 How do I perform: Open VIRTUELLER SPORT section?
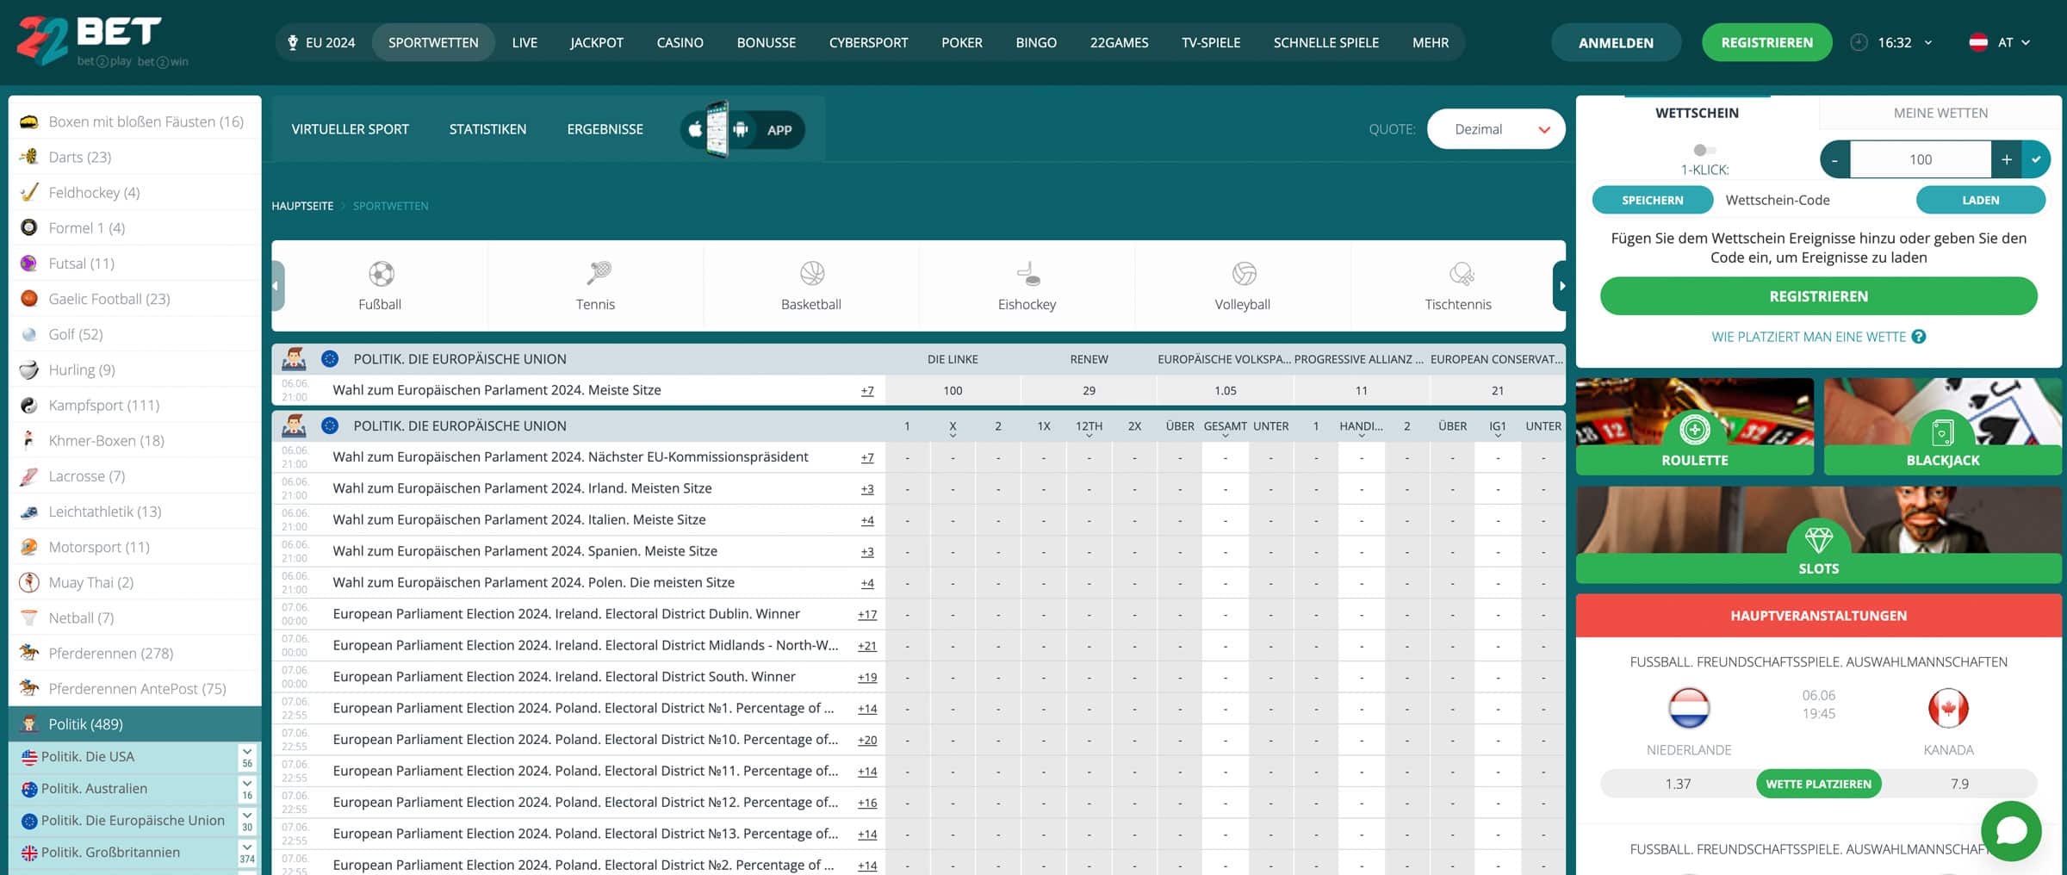click(350, 129)
